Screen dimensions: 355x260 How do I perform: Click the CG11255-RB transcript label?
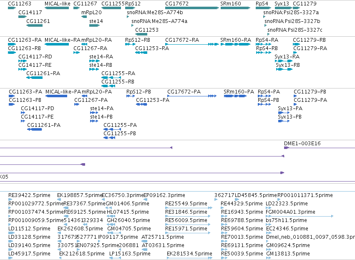pos(118,81)
